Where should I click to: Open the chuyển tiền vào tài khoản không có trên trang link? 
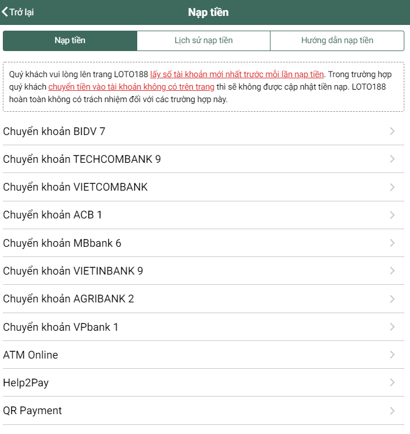coord(132,87)
